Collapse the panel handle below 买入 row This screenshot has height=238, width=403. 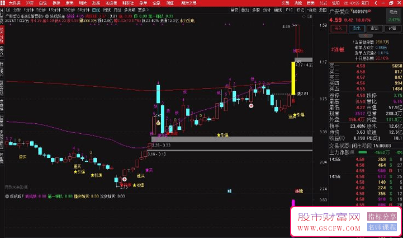pos(366,35)
